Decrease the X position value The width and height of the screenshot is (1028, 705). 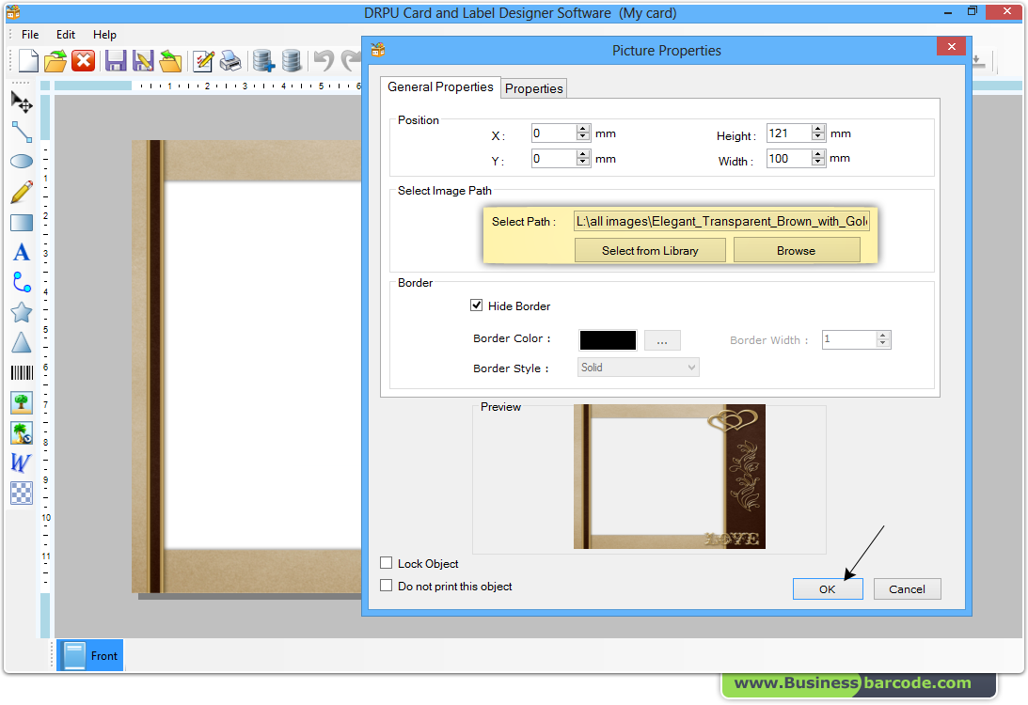[x=584, y=137]
